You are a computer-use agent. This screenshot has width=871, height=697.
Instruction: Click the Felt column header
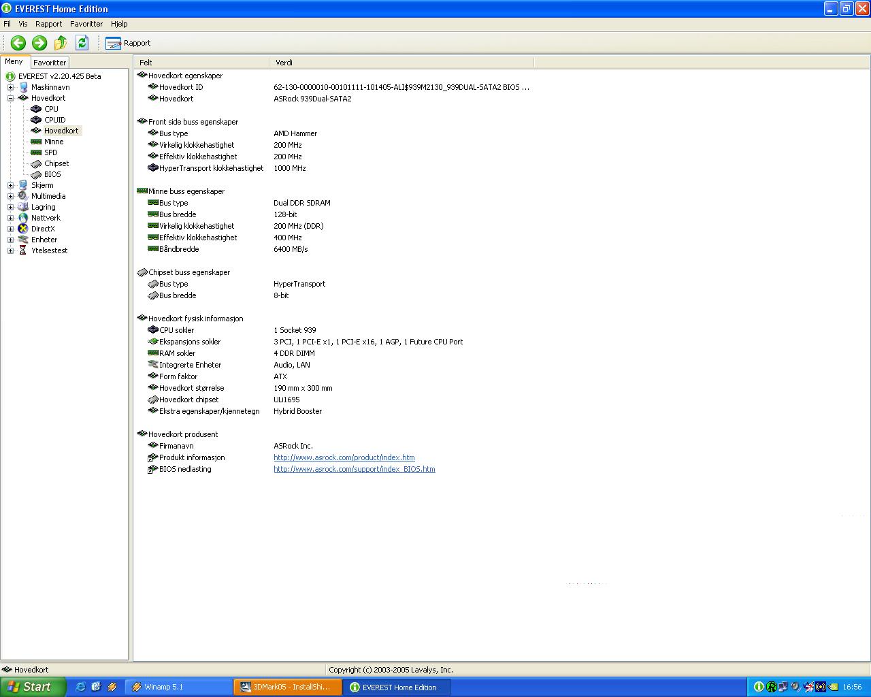click(x=201, y=62)
